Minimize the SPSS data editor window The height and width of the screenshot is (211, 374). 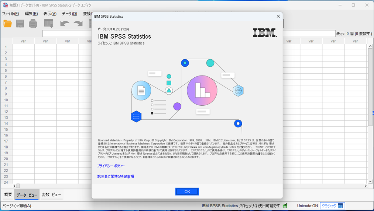[x=340, y=5]
